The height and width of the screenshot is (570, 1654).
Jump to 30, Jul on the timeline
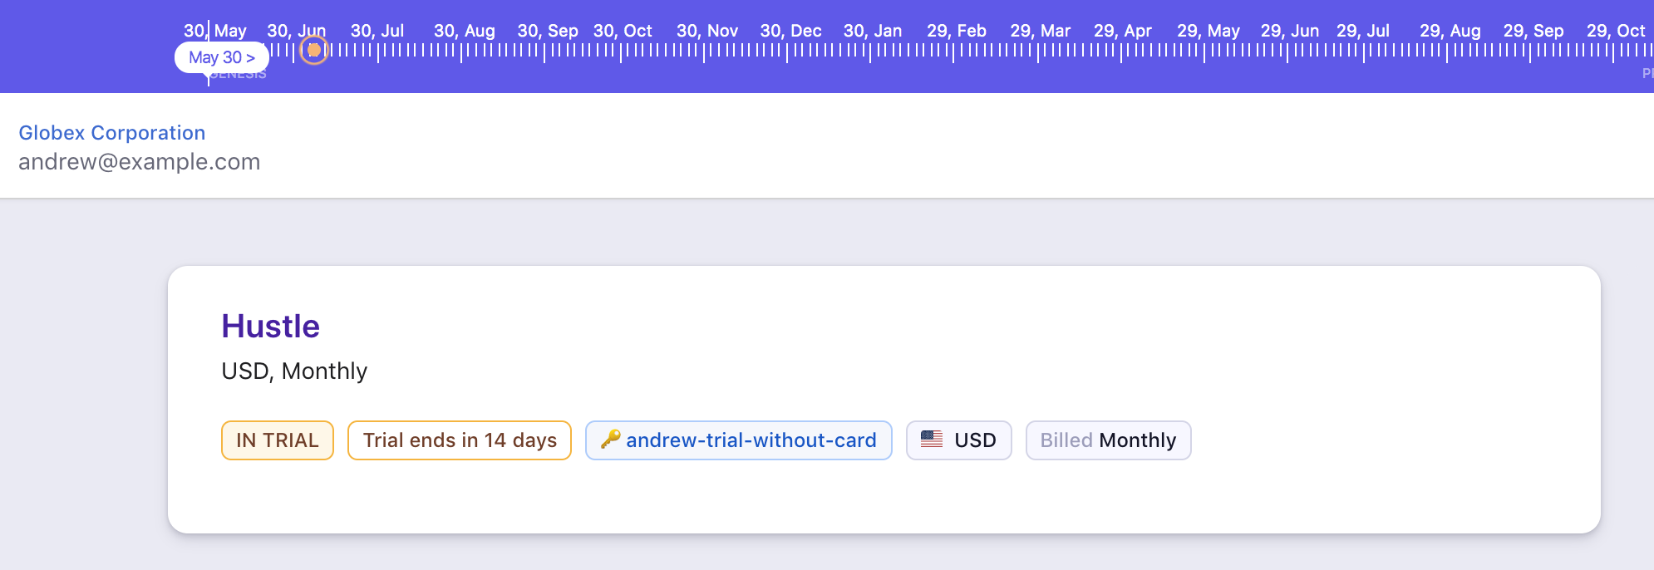click(377, 32)
